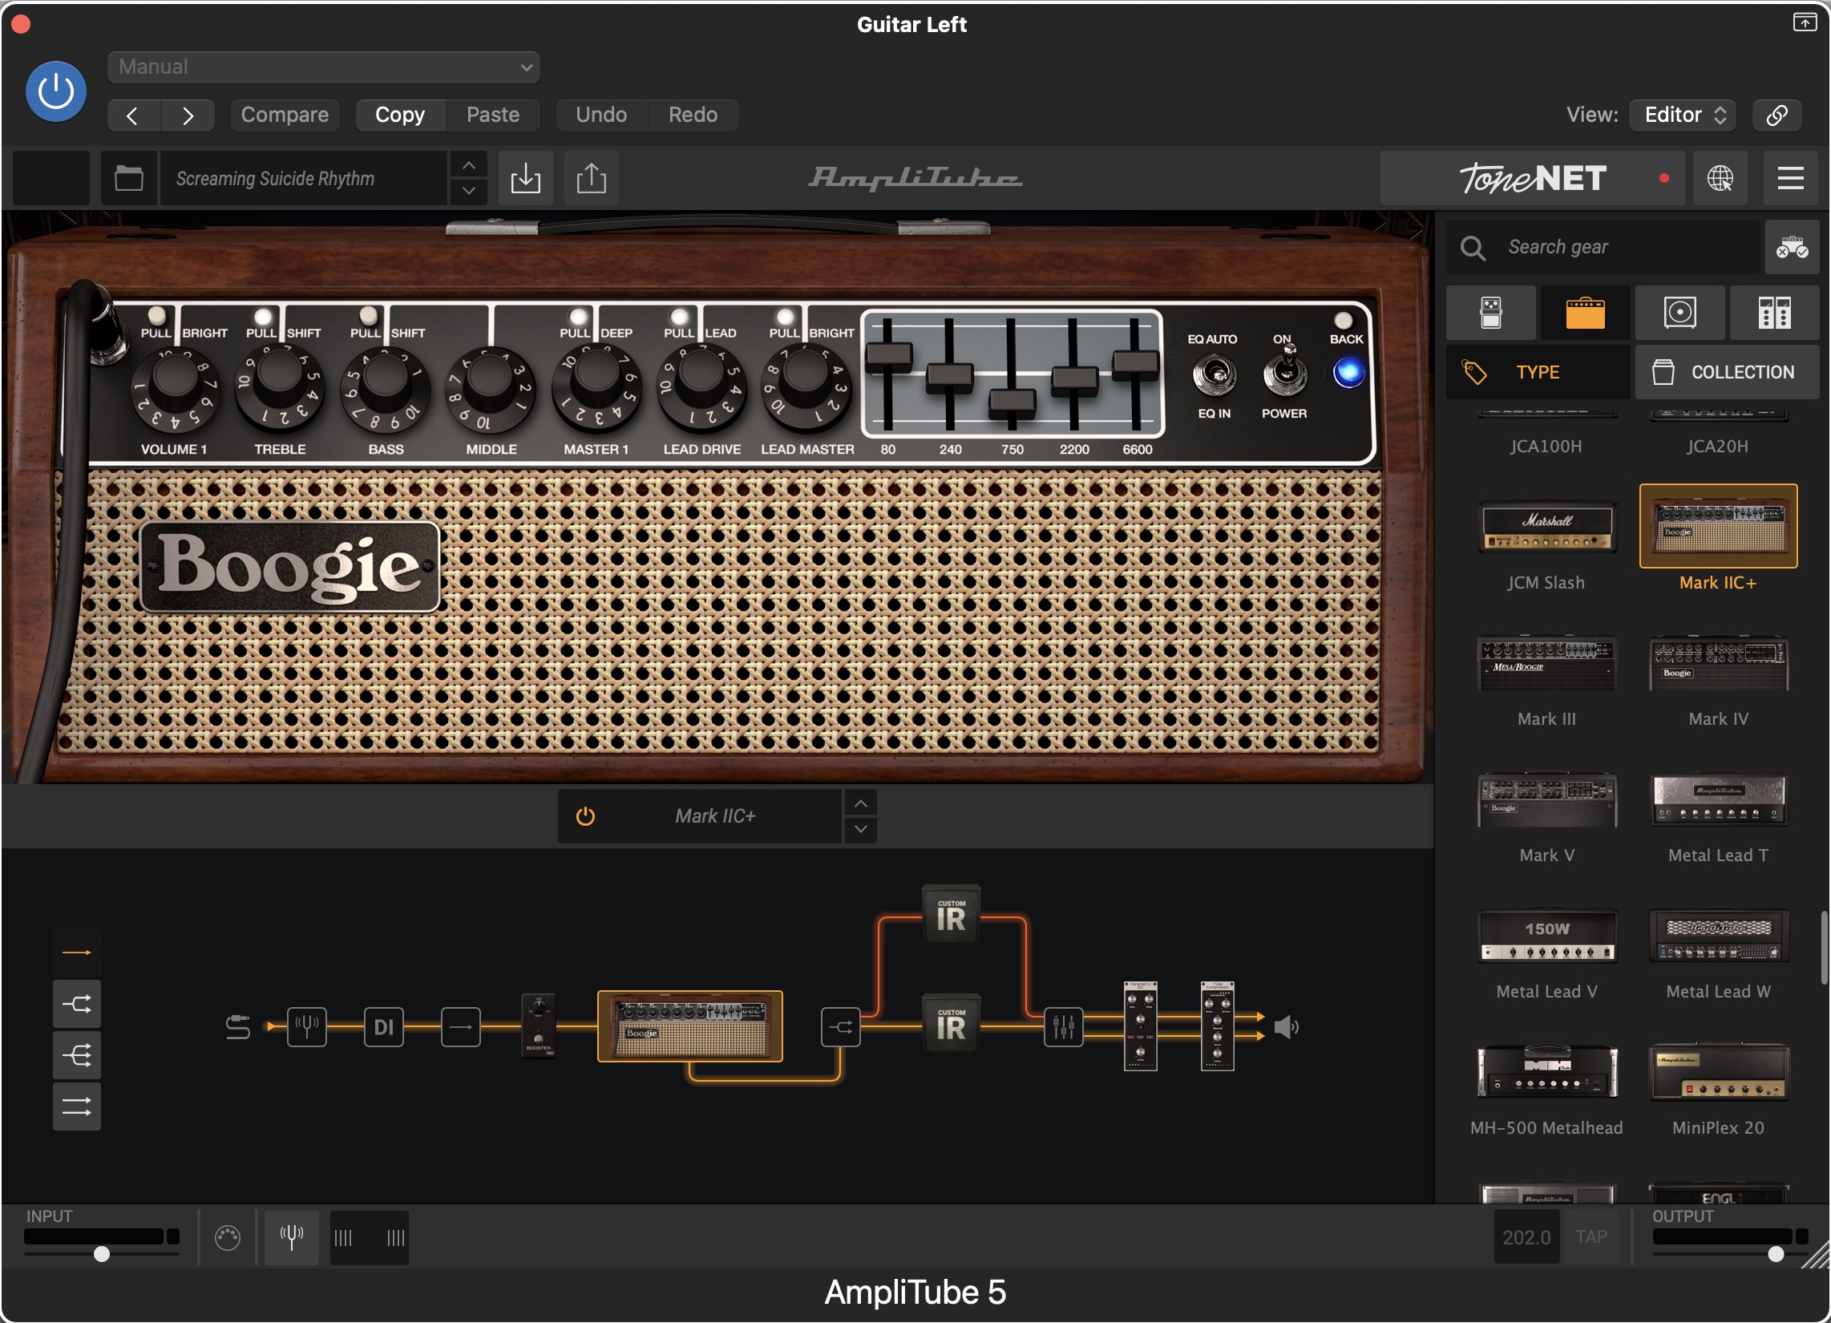
Task: Switch to the stomp pedals tab
Action: tap(1490, 313)
